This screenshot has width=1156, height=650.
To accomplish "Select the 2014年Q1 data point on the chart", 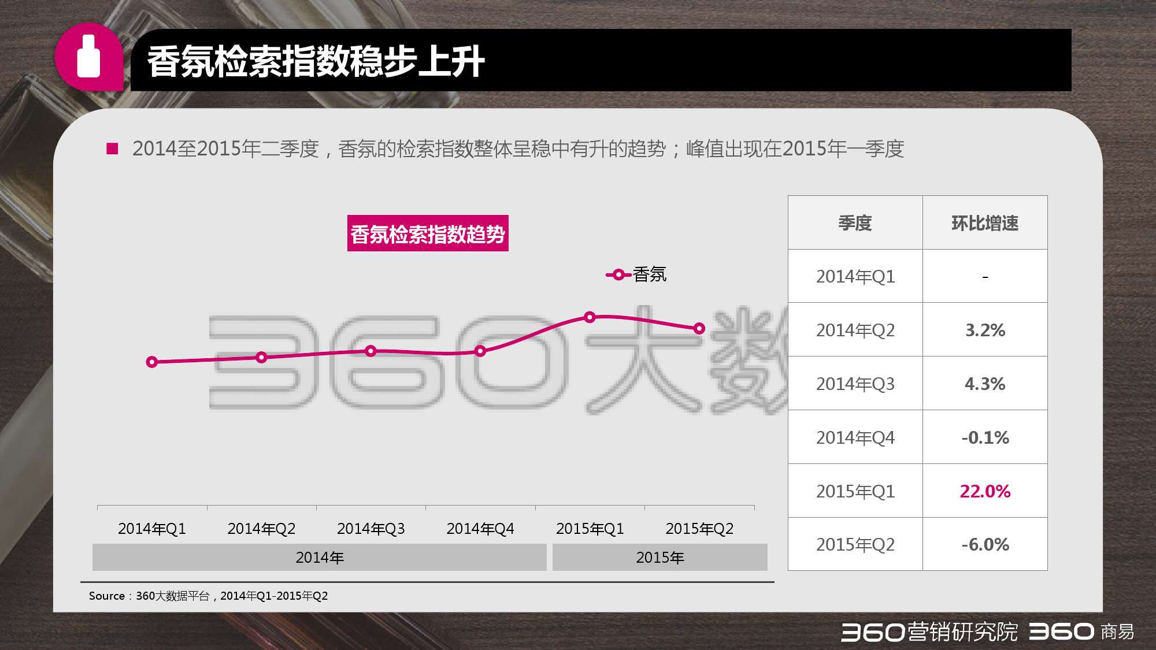I will (152, 362).
